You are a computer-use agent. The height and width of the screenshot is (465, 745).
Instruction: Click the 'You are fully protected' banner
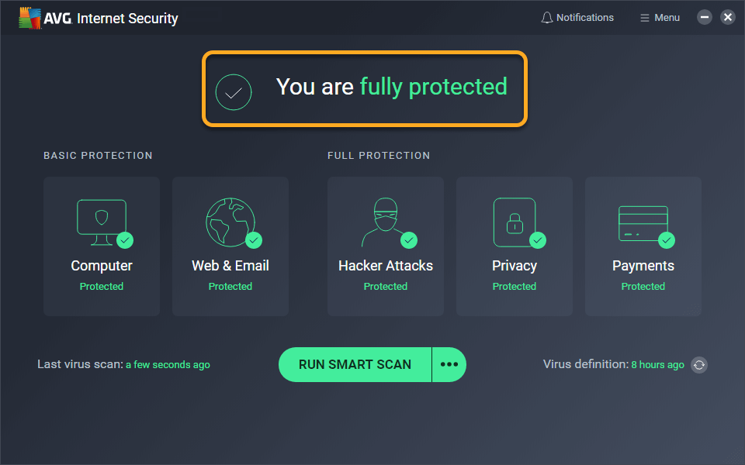pos(365,88)
